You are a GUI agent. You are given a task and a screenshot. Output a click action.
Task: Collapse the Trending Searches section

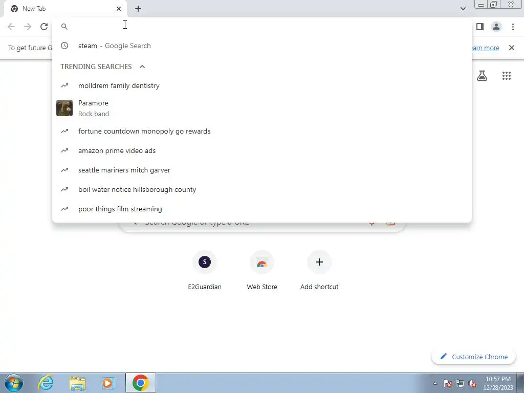coord(142,67)
